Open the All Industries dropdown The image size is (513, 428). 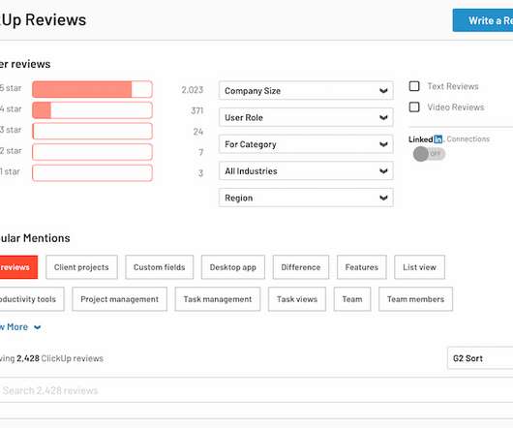coord(306,171)
